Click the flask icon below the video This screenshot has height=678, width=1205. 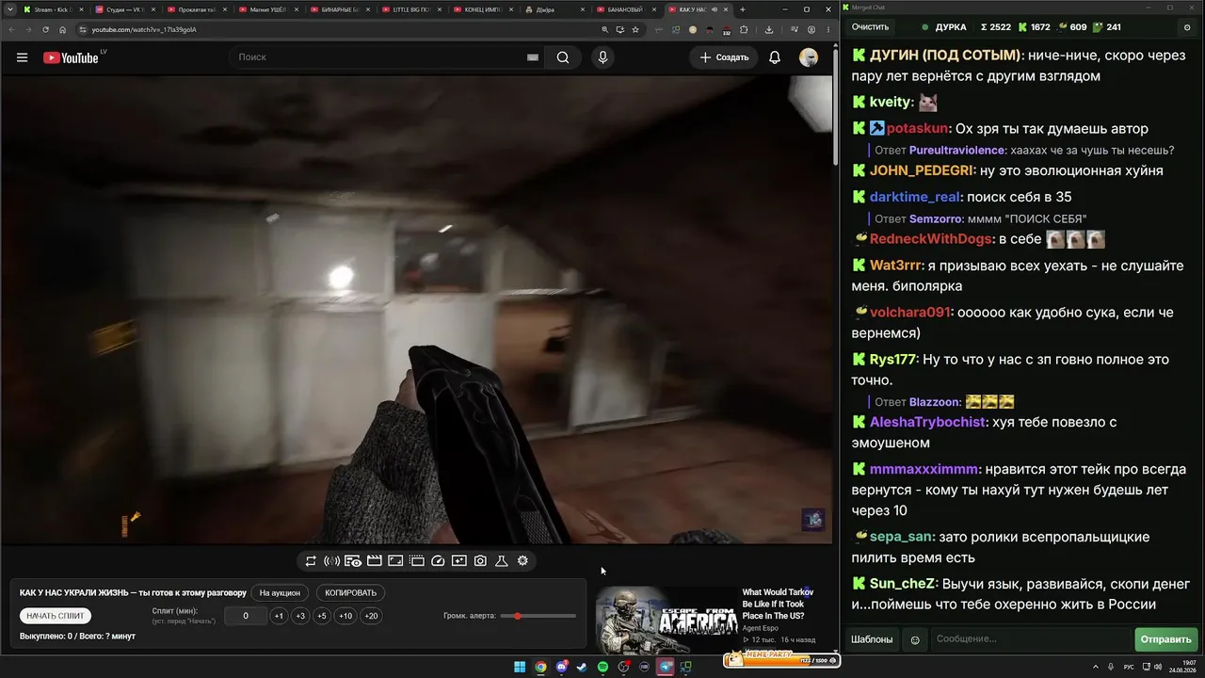point(502,561)
